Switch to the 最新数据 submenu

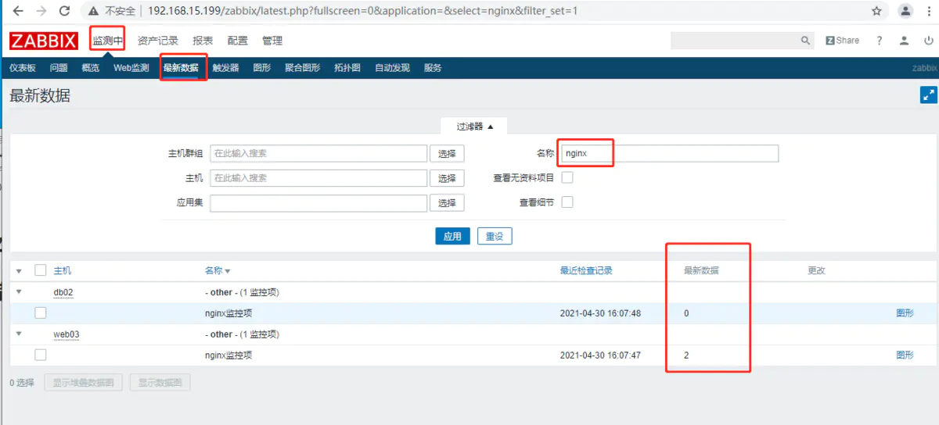click(181, 68)
